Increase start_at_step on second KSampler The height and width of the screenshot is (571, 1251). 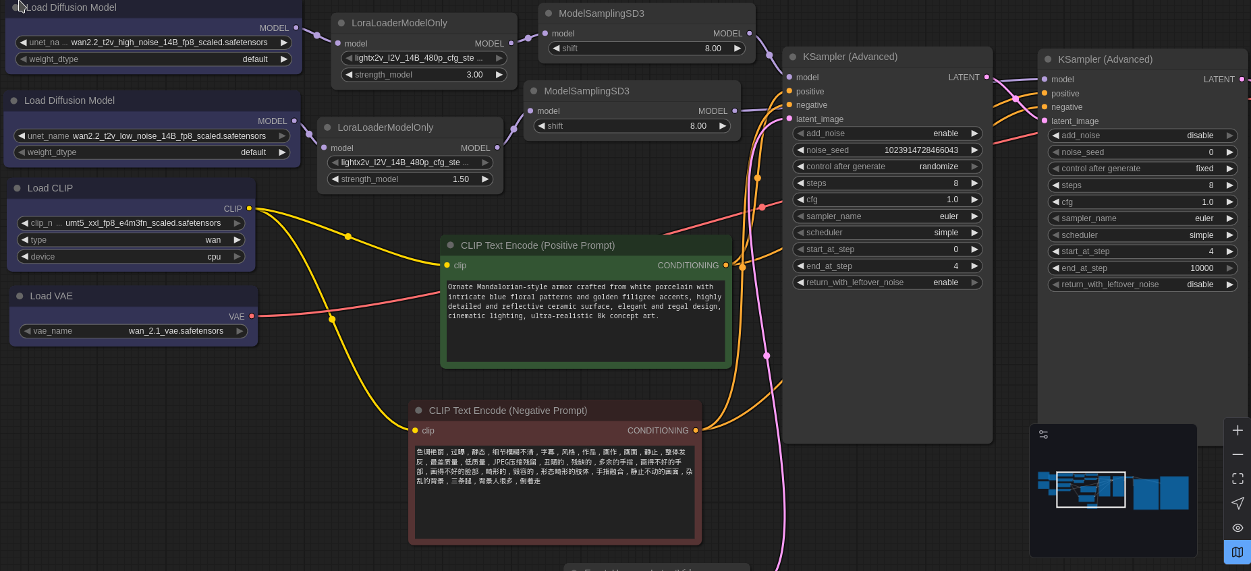(x=1229, y=251)
